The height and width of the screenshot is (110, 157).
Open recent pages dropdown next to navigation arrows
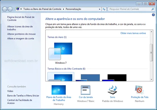[14, 9]
